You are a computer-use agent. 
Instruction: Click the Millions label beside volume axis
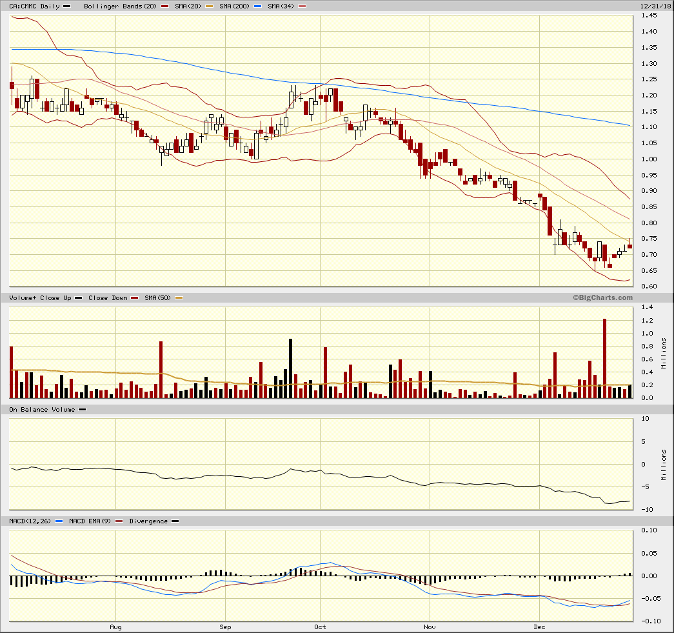pyautogui.click(x=664, y=353)
